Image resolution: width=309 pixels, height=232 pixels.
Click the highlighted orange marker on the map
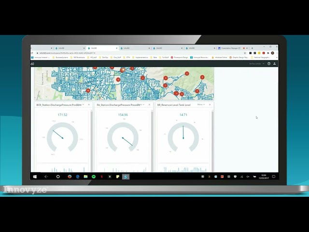(x=123, y=70)
